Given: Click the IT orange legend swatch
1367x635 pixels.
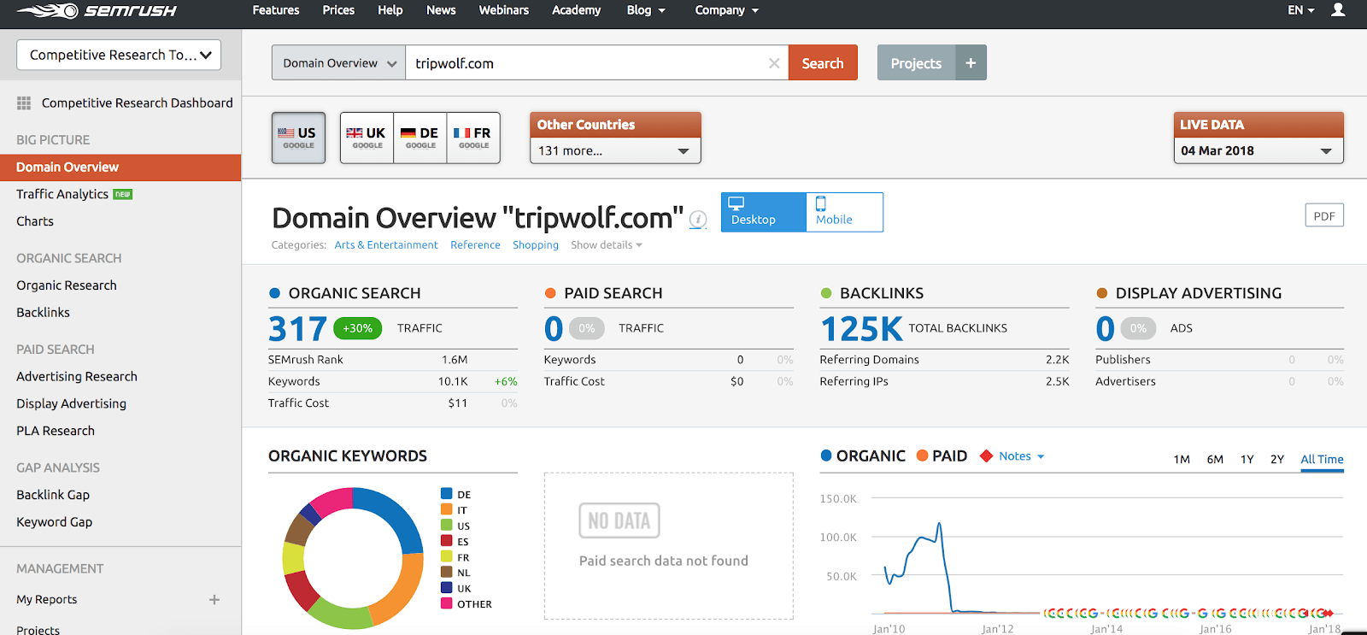Looking at the screenshot, I should pyautogui.click(x=446, y=509).
